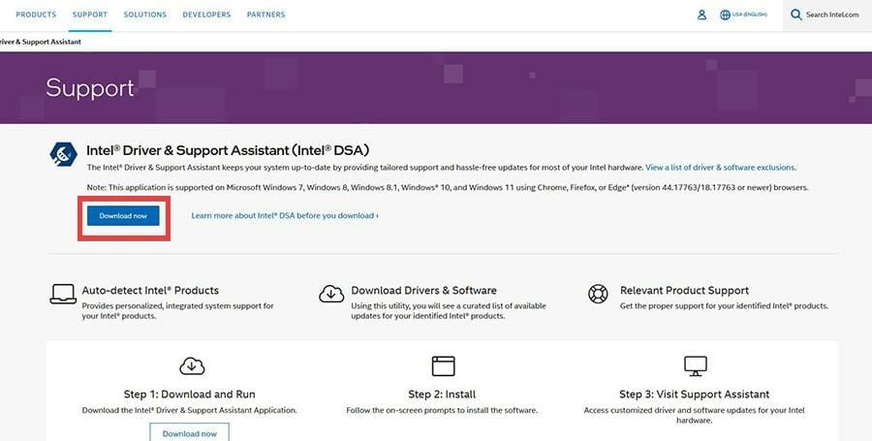Click the search magnifier icon

tap(795, 15)
